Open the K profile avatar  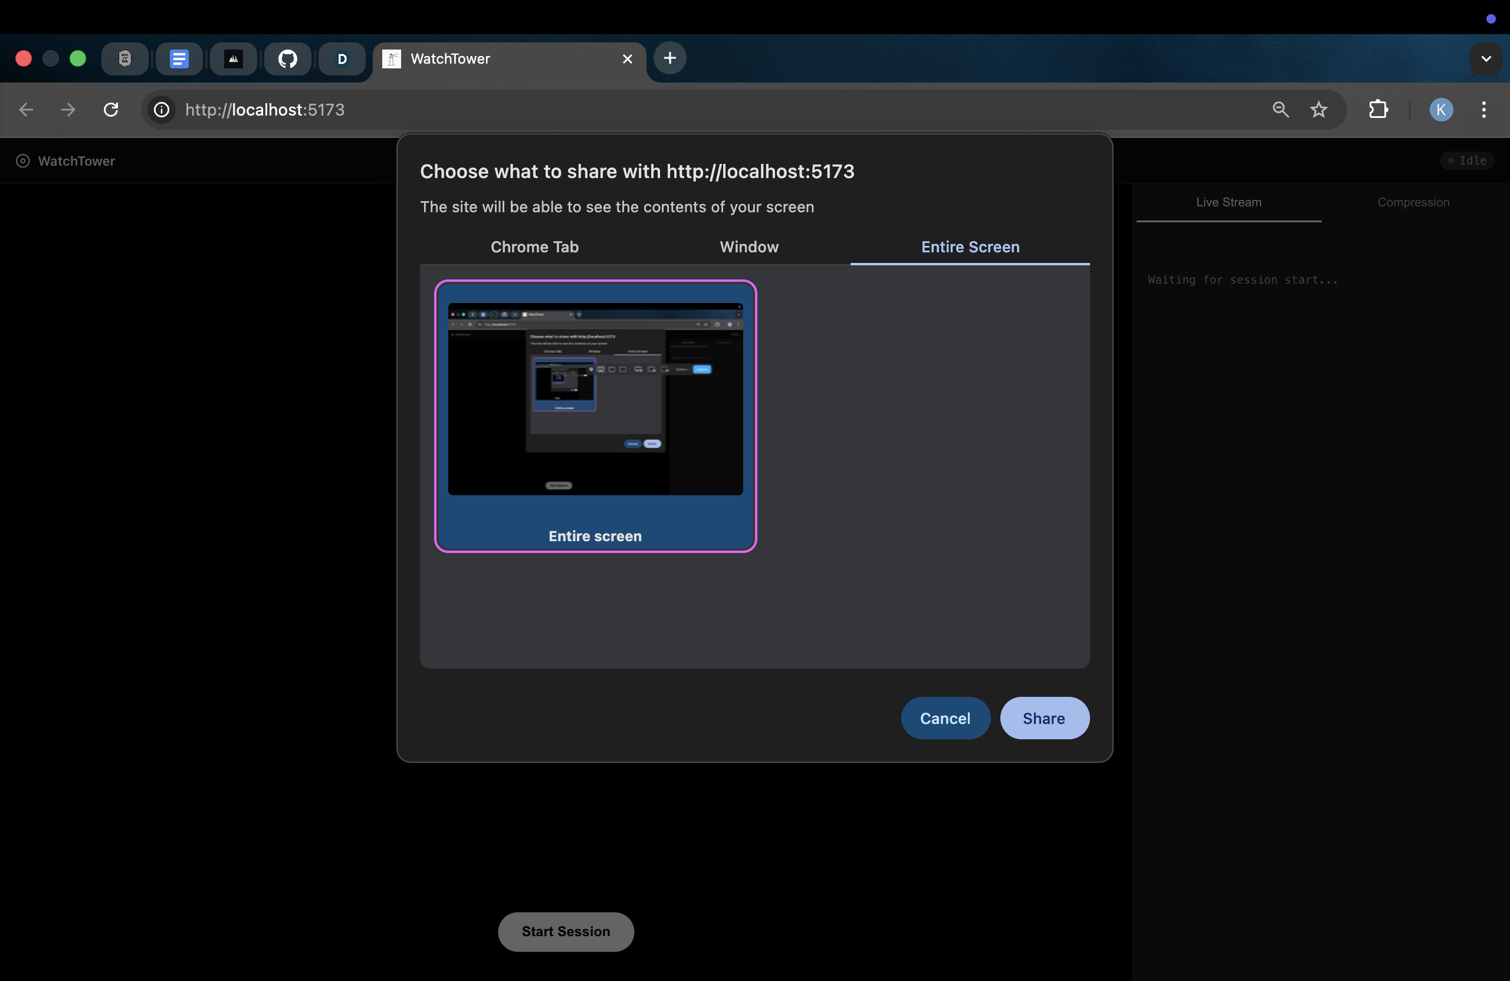(x=1441, y=110)
